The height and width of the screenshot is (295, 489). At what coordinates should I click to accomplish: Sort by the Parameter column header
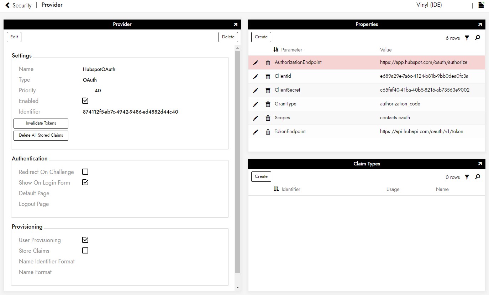pyautogui.click(x=291, y=50)
